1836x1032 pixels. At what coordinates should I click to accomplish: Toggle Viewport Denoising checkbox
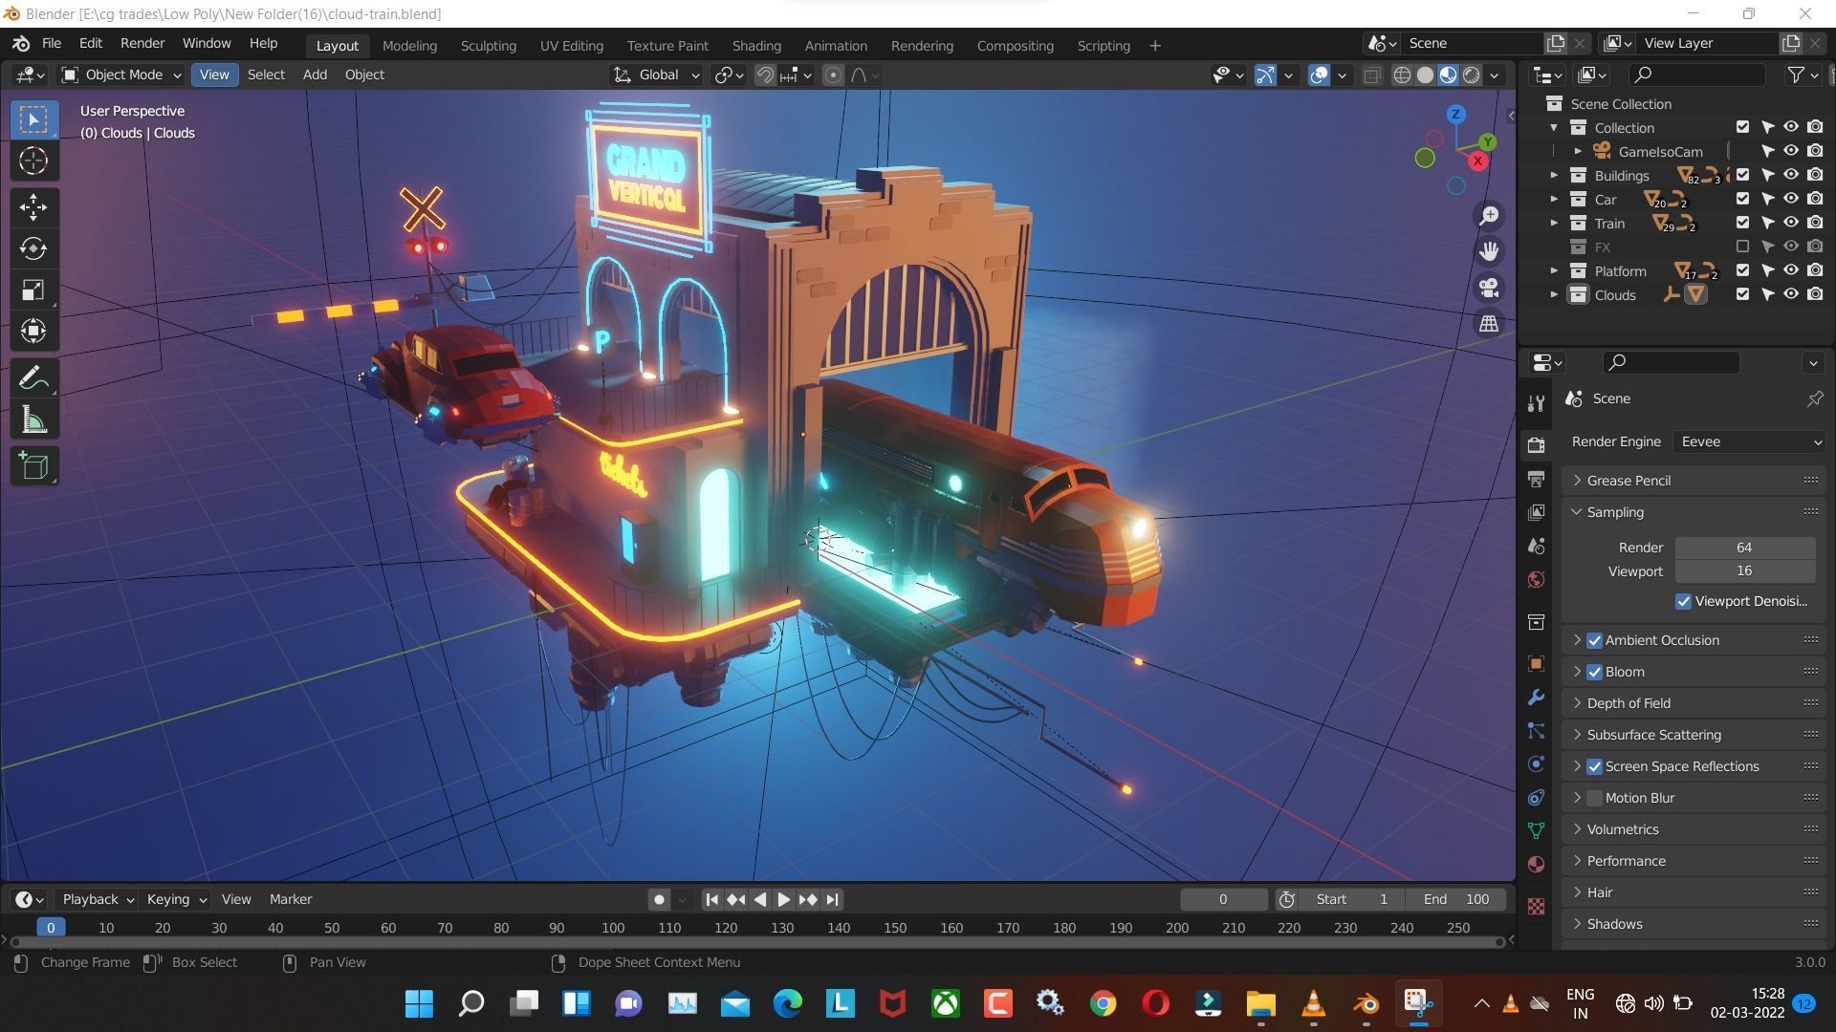coord(1683,601)
